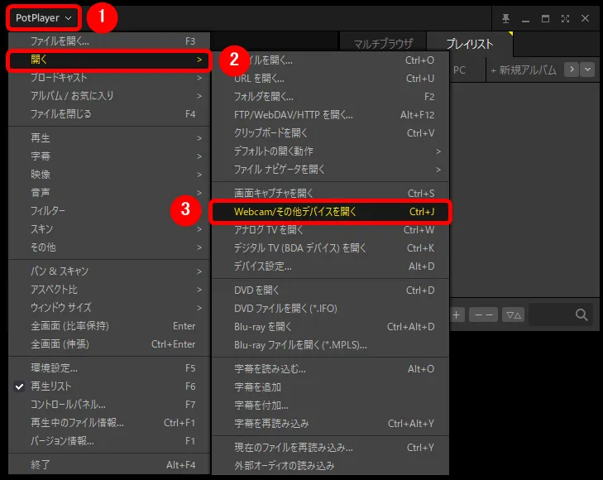Expand the その他 submenu
The height and width of the screenshot is (480, 603).
(109, 247)
